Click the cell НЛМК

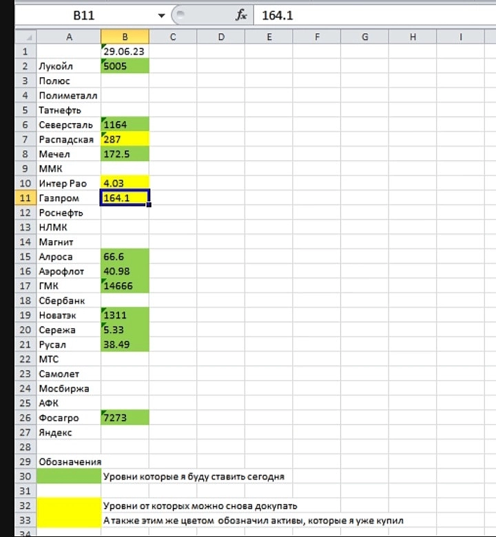(x=69, y=227)
